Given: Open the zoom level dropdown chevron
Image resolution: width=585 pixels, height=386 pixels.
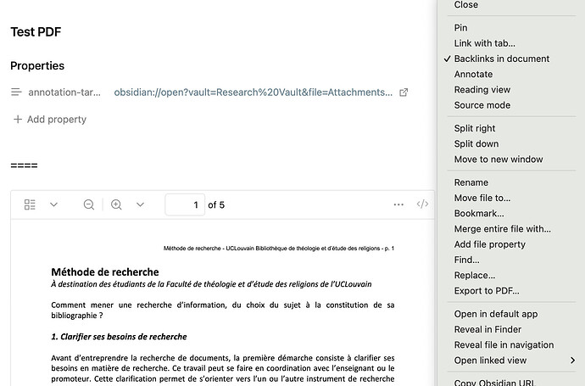Looking at the screenshot, I should point(140,204).
